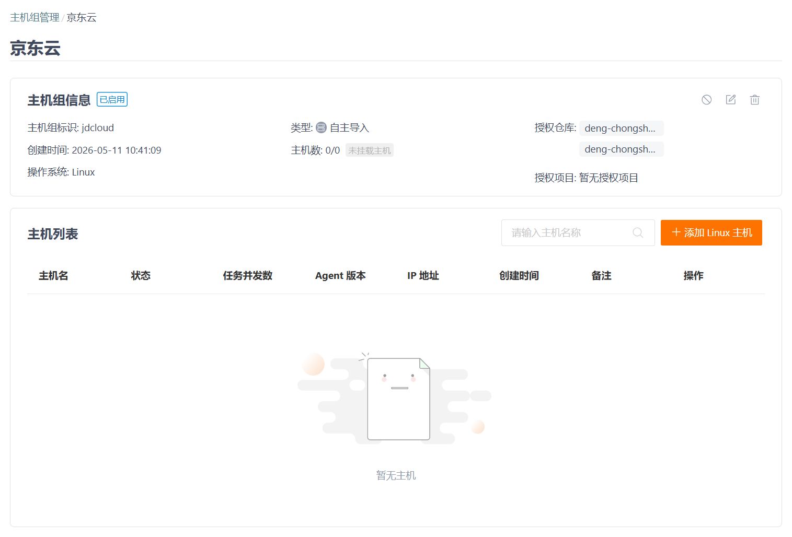Click the first deng-chongsh... repository tag
The width and height of the screenshot is (792, 537).
pyautogui.click(x=621, y=128)
